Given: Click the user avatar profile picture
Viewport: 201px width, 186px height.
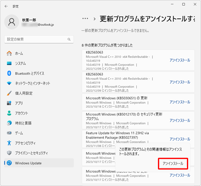Looking at the screenshot, I should pos(12,22).
